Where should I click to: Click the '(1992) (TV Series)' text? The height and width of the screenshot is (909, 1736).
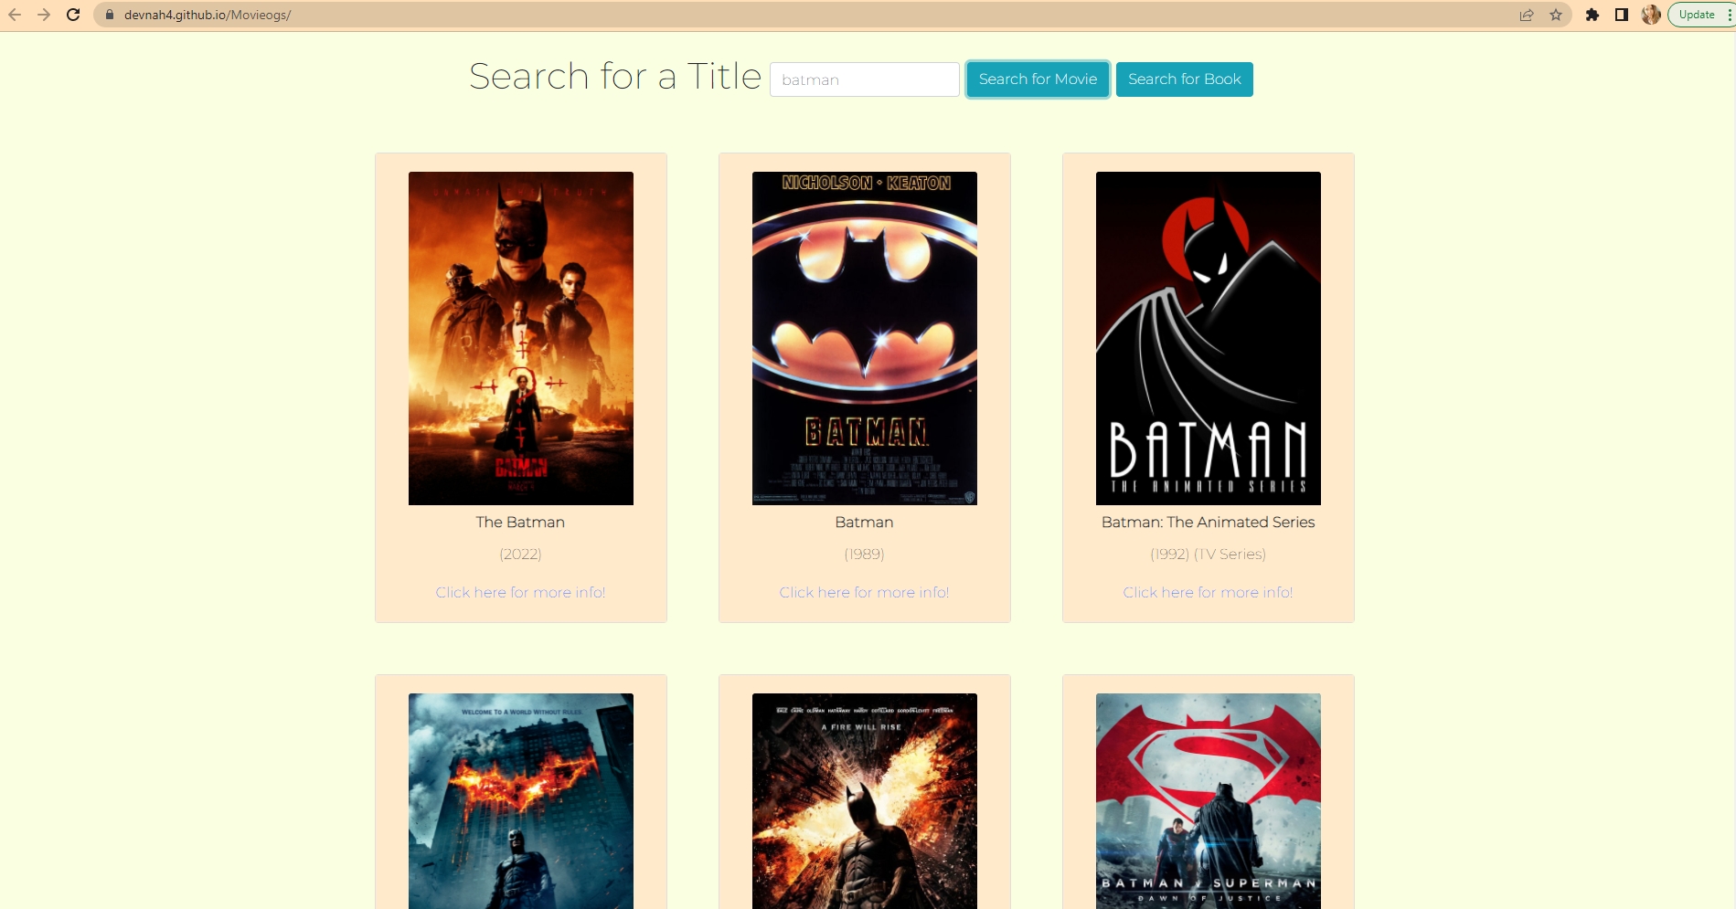1208,555
